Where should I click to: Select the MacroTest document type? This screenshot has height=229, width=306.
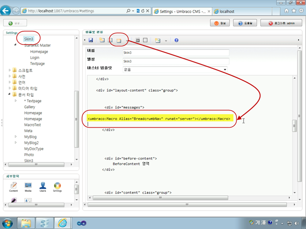[32, 125]
